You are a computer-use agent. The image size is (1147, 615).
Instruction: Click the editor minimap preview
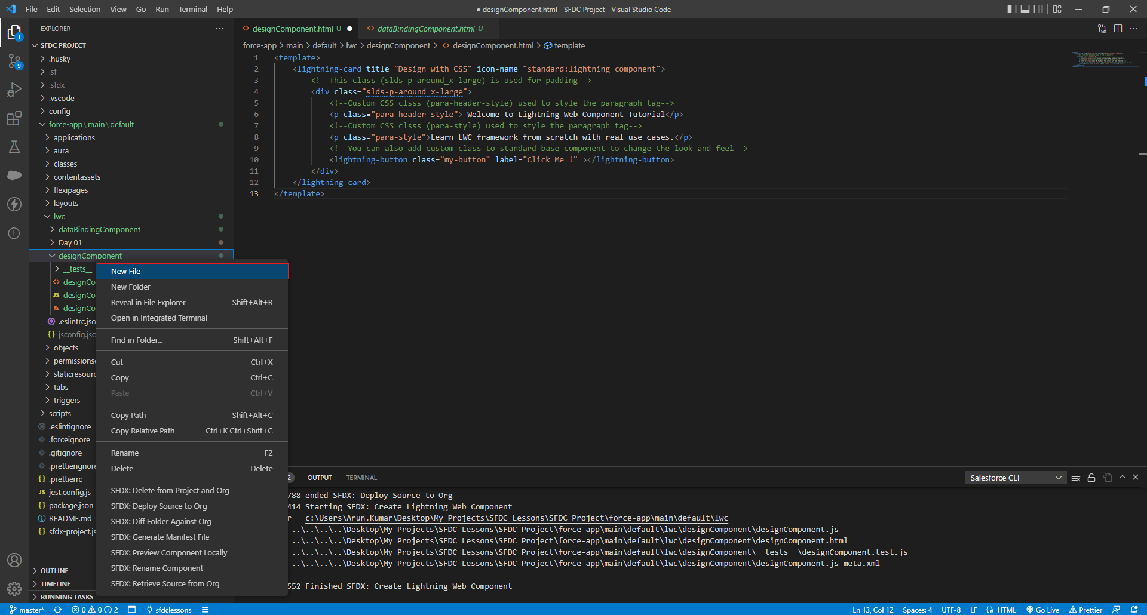click(1102, 60)
